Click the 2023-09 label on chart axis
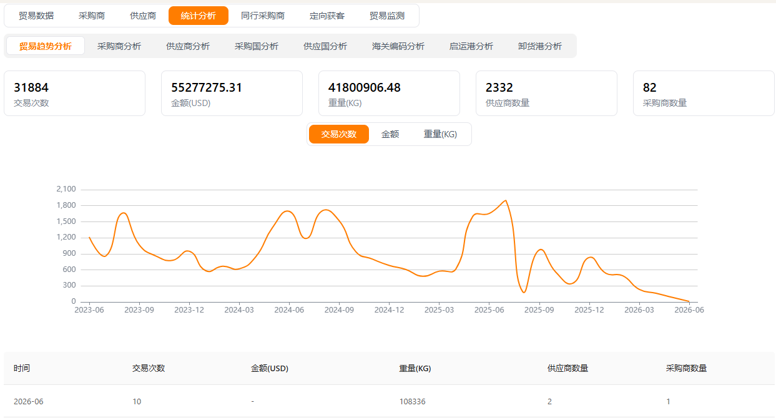The image size is (776, 418). pyautogui.click(x=140, y=309)
